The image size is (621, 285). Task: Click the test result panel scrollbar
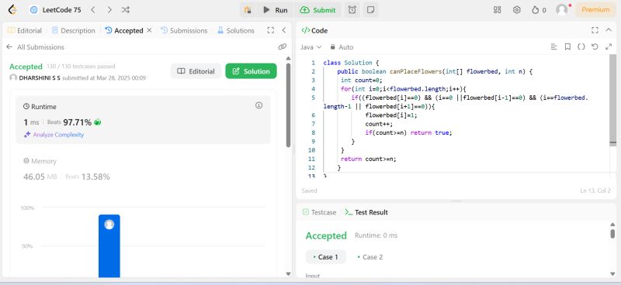pyautogui.click(x=612, y=234)
